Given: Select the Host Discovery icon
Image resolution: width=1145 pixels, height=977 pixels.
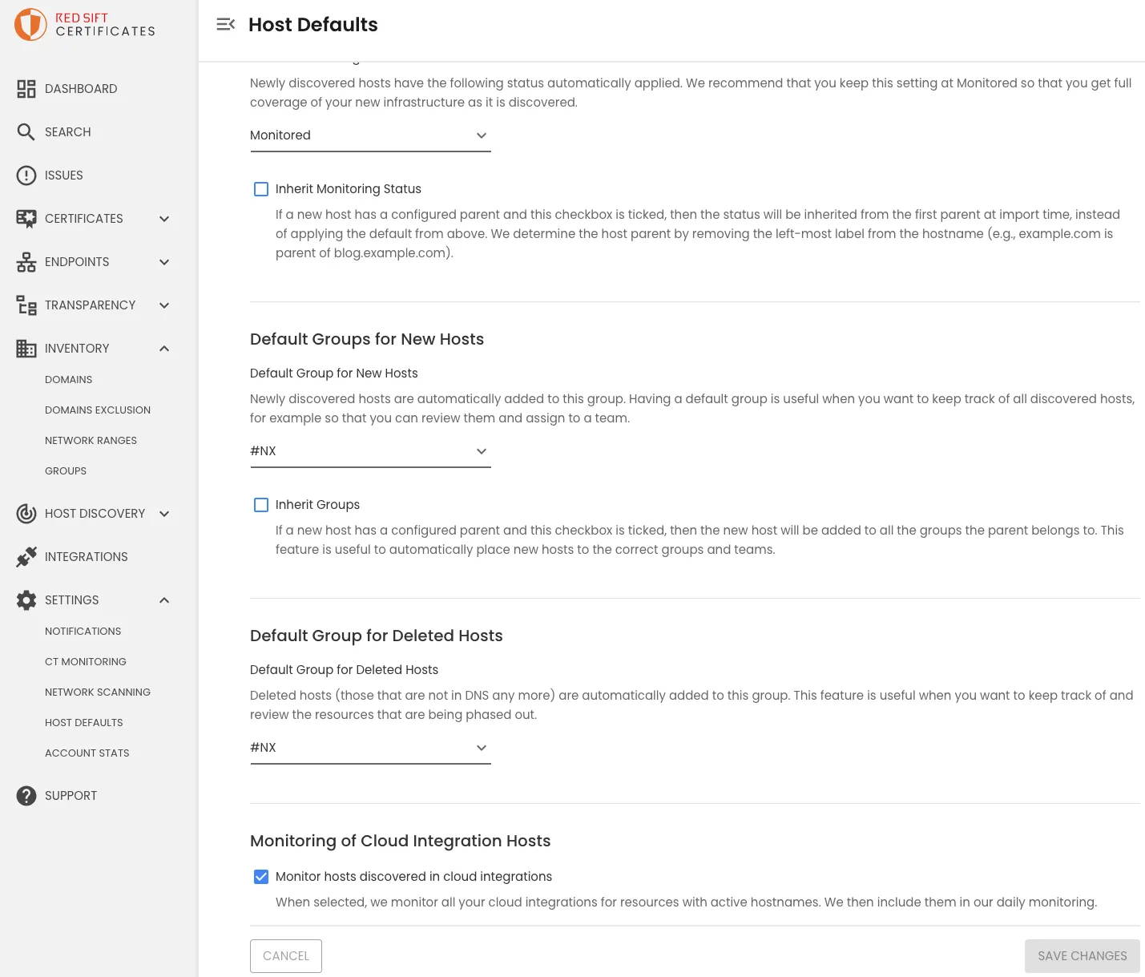Looking at the screenshot, I should pos(26,513).
